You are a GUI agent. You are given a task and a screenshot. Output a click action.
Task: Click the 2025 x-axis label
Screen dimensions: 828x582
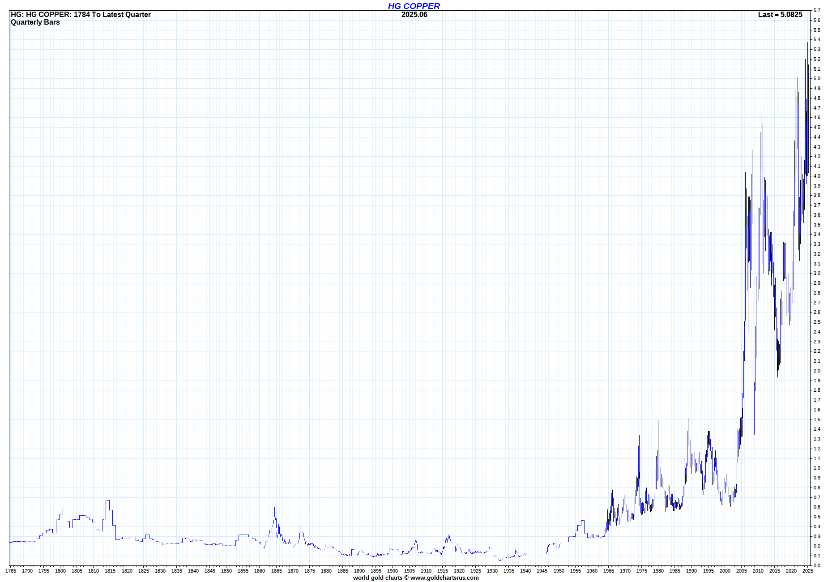[808, 571]
